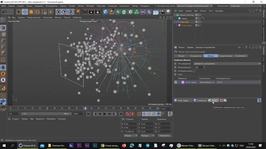Click the preview range slider bar

[46, 114]
